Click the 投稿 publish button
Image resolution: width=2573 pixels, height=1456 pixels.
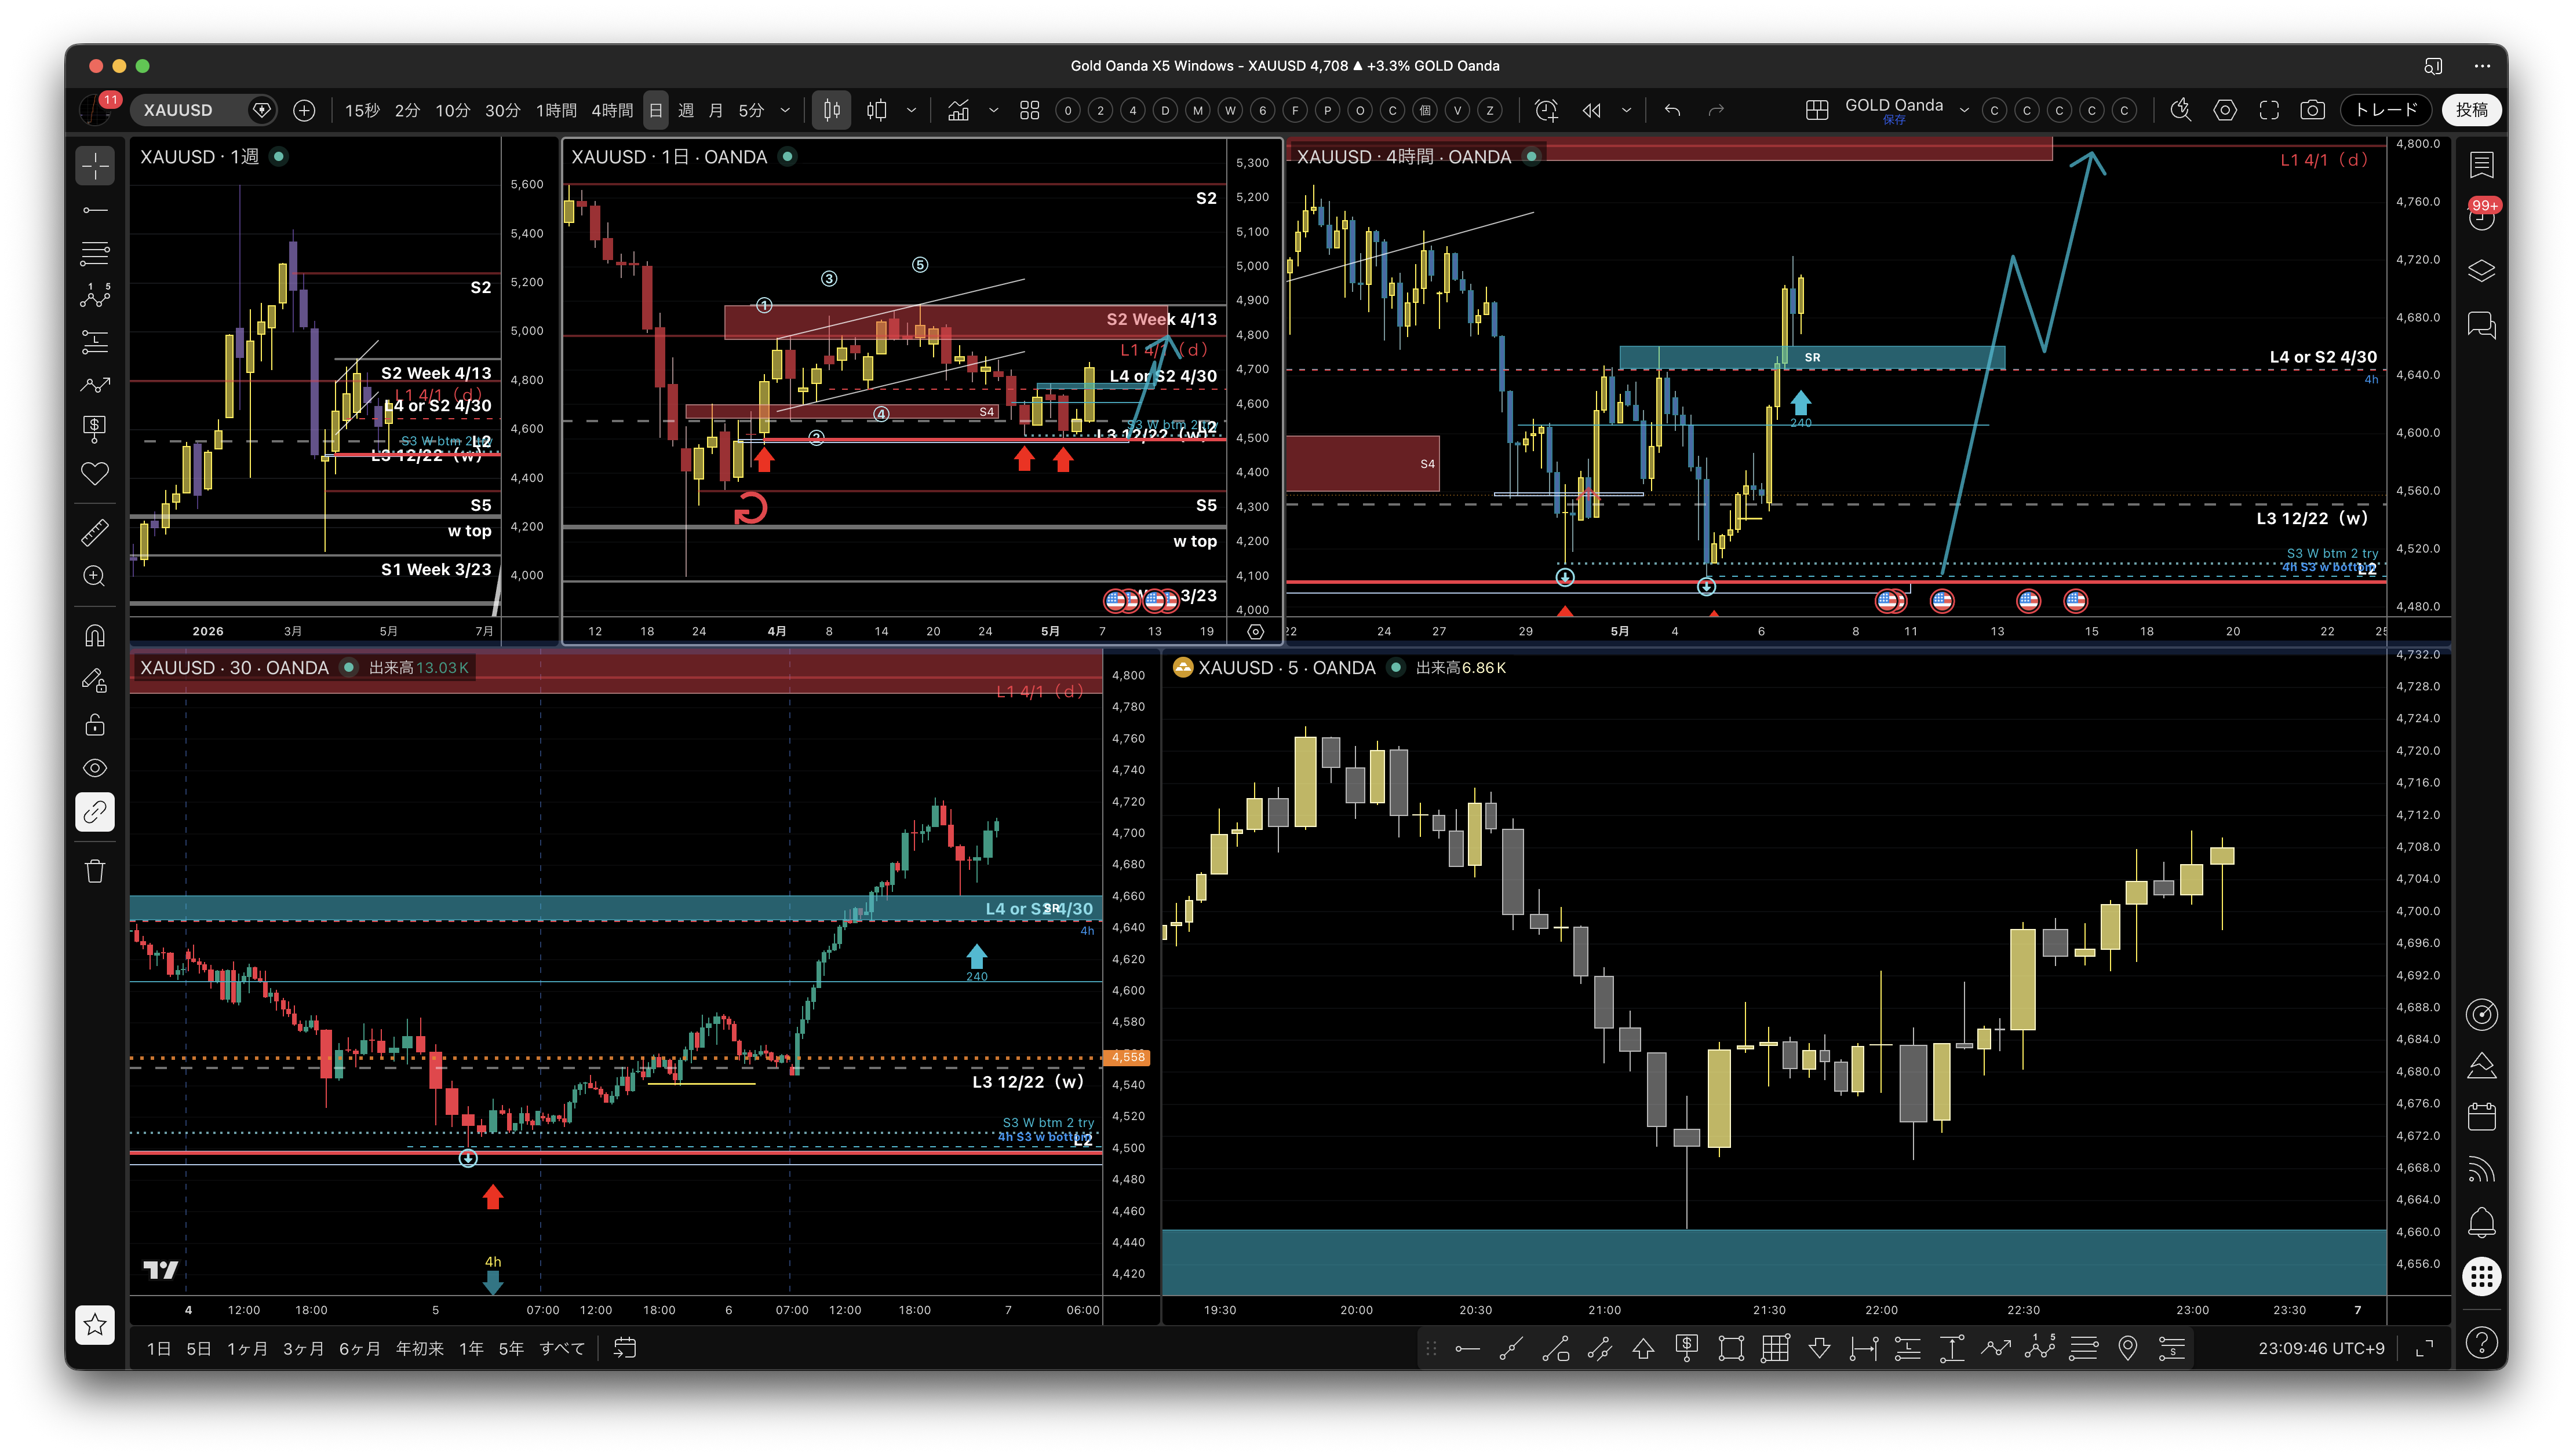2471,110
